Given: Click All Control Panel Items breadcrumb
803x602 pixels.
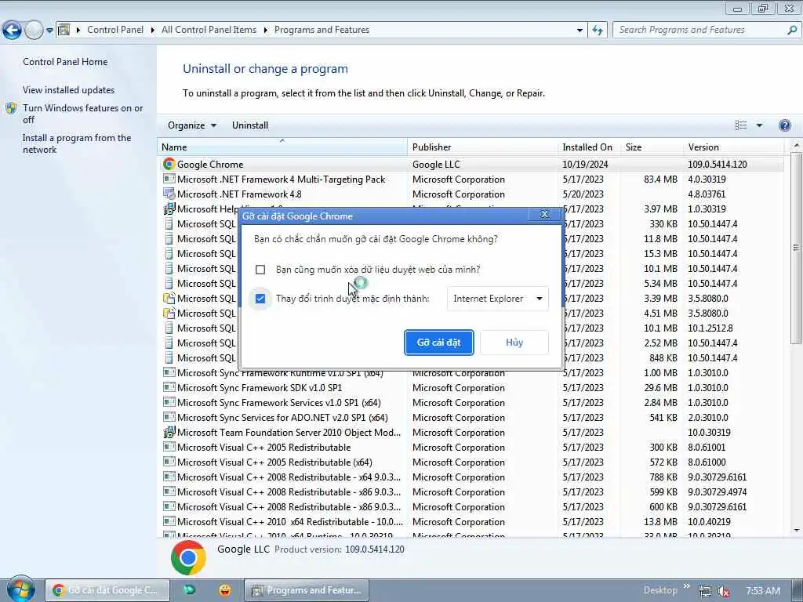Looking at the screenshot, I should click(x=209, y=30).
